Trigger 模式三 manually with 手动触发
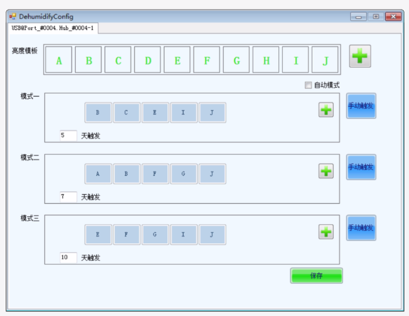The height and width of the screenshot is (316, 409). (x=361, y=228)
